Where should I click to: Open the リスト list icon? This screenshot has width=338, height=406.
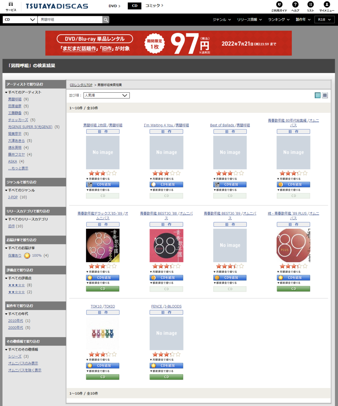[x=310, y=4]
